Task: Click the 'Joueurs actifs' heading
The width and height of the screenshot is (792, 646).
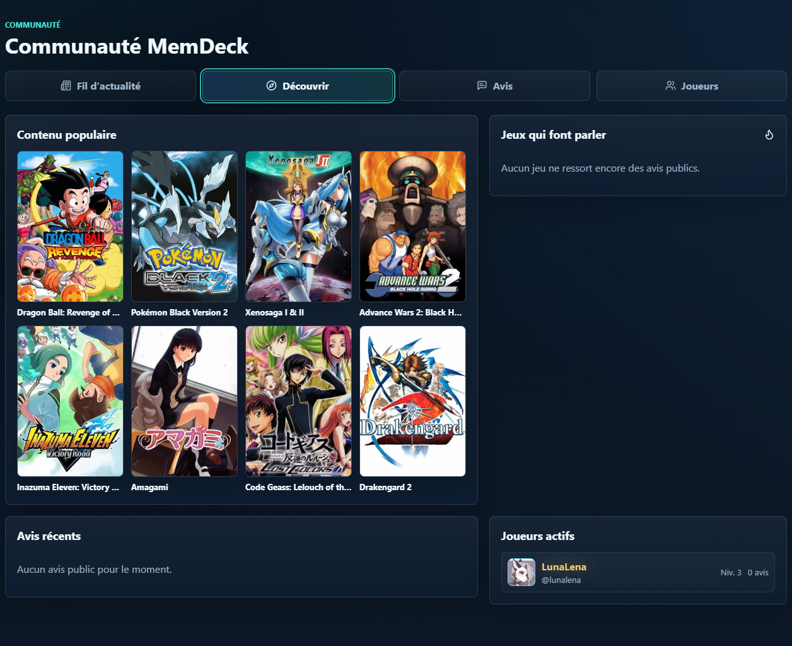Action: point(538,536)
